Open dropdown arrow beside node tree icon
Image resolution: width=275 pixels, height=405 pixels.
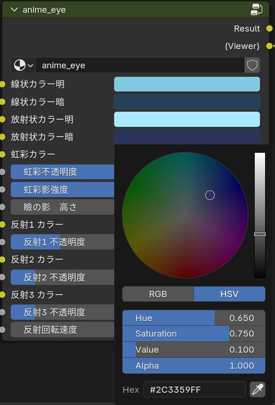(31, 66)
